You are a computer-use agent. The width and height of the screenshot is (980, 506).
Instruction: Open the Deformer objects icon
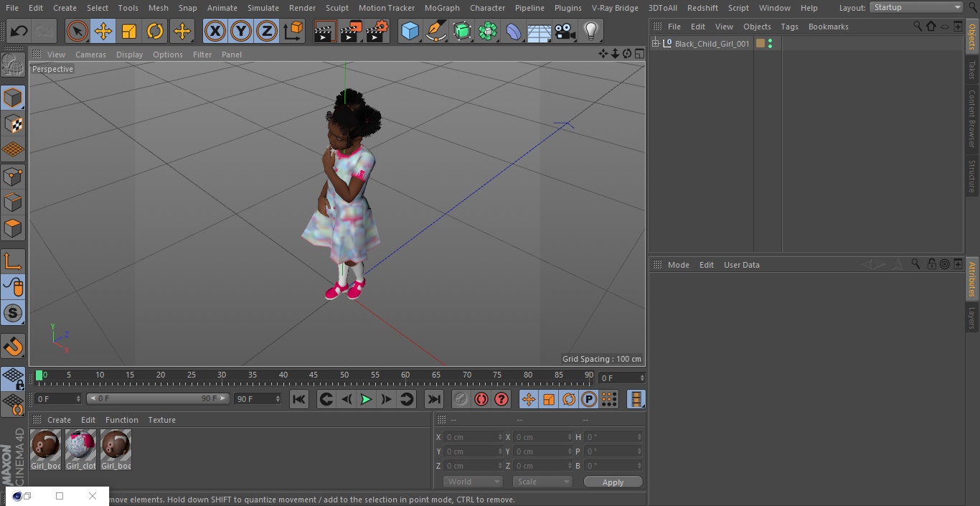click(514, 31)
